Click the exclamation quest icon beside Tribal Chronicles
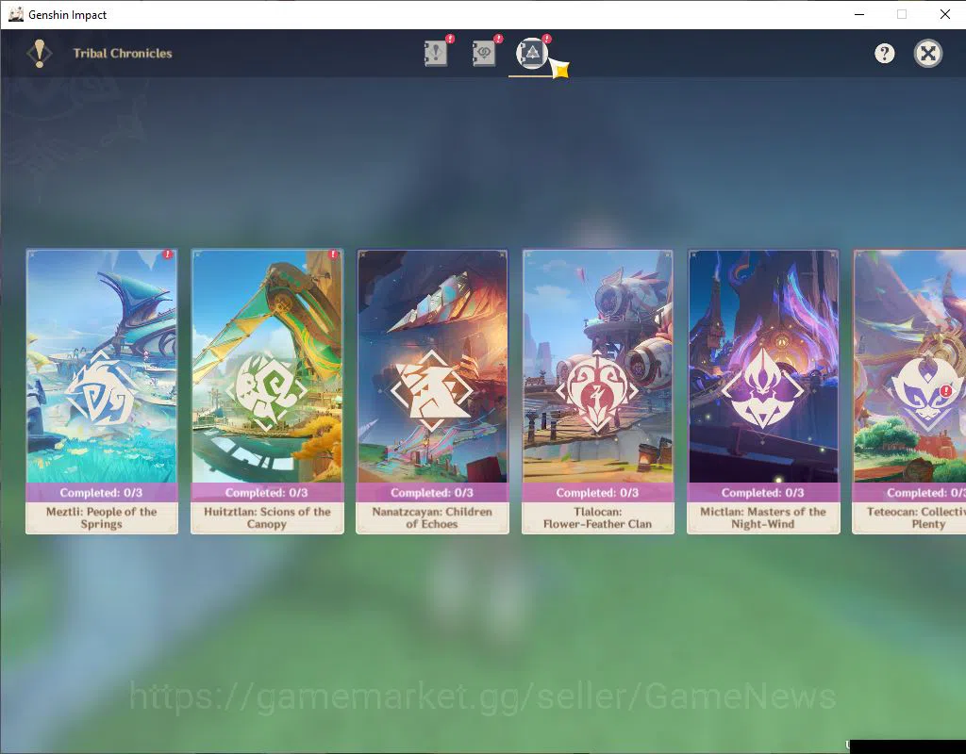The height and width of the screenshot is (754, 966). pos(40,54)
